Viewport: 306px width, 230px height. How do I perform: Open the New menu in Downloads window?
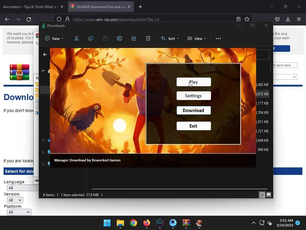click(x=54, y=39)
